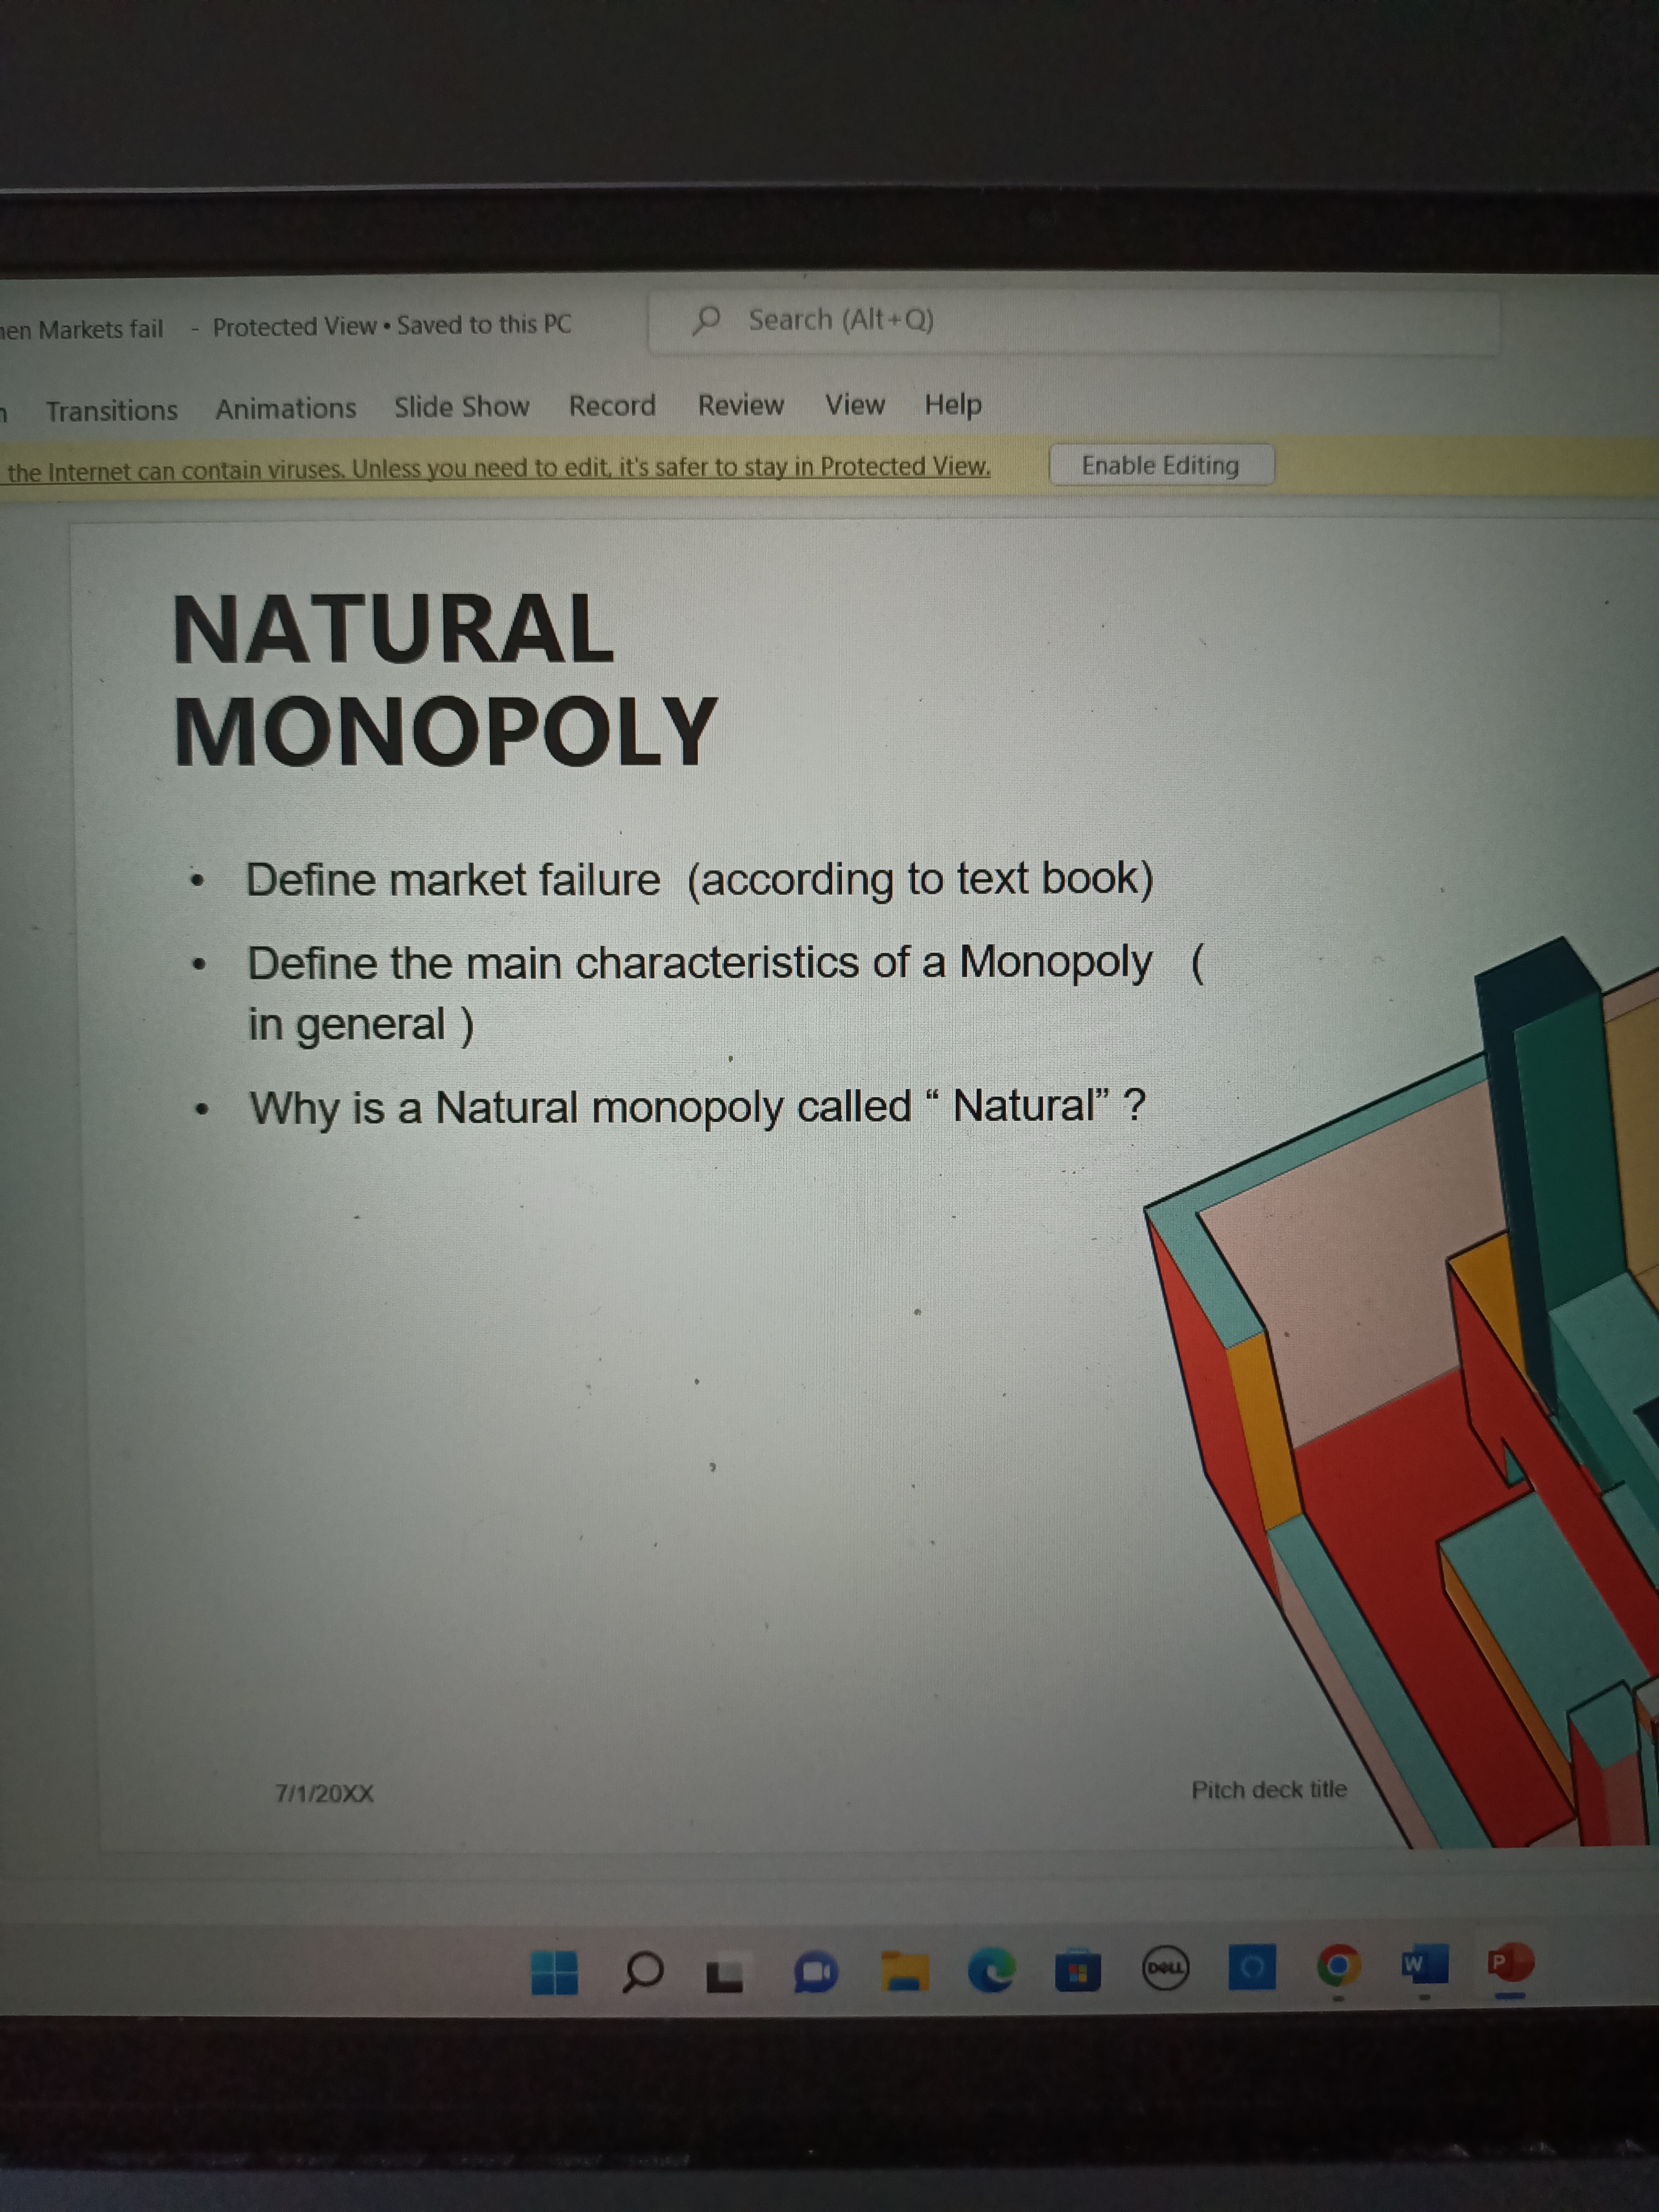1659x2212 pixels.
Task: Switch to Google Chrome on the taskbar
Action: 1338,1967
